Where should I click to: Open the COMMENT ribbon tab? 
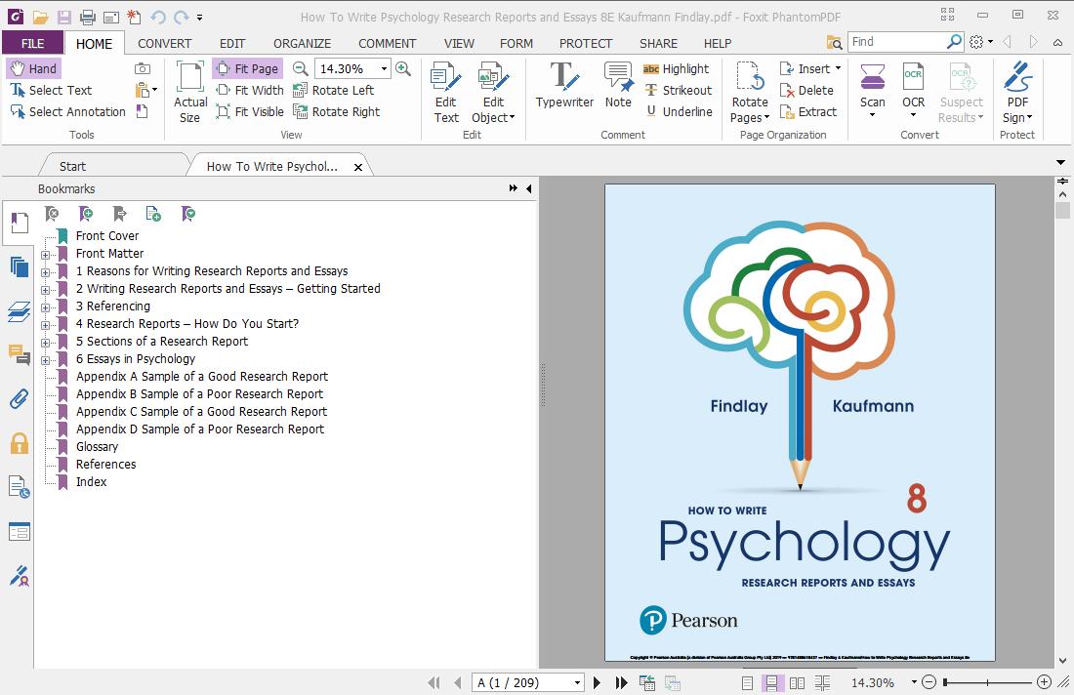(387, 43)
